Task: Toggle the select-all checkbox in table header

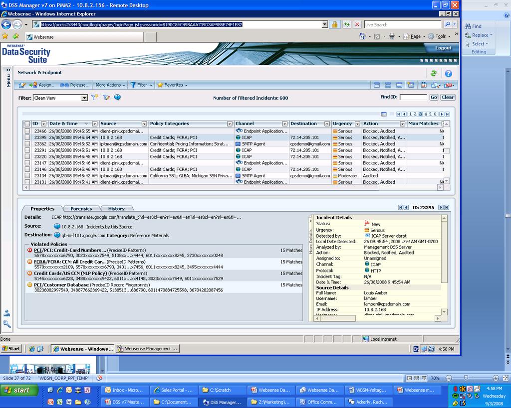Action: pyautogui.click(x=27, y=124)
